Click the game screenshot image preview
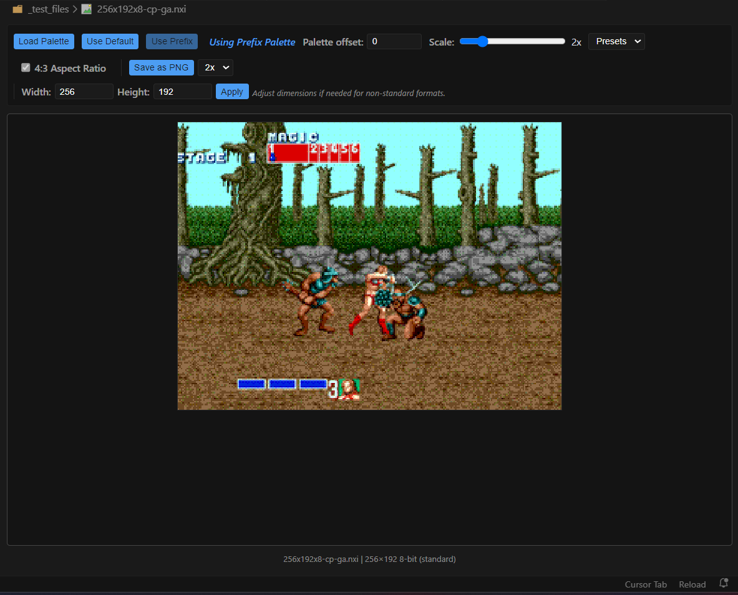The height and width of the screenshot is (595, 738). [x=369, y=266]
